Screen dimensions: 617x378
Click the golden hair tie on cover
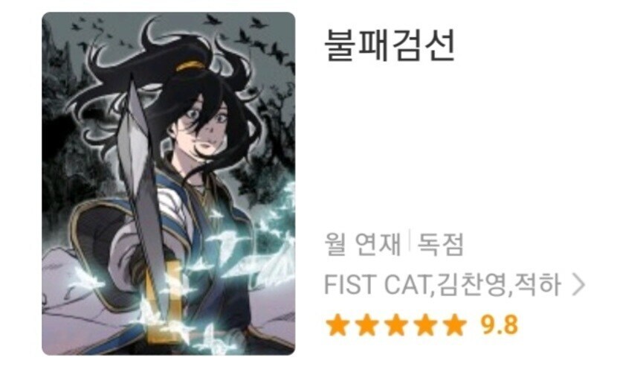tap(191, 65)
